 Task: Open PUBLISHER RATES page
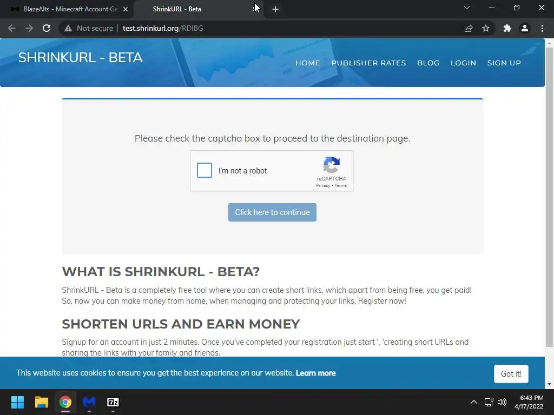pos(368,63)
